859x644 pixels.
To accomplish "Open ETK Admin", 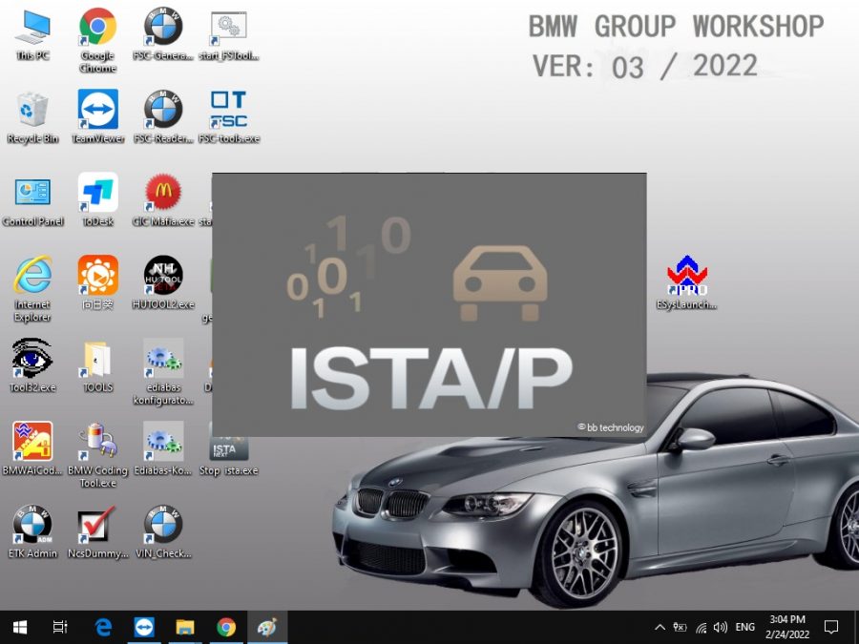I will [32, 525].
